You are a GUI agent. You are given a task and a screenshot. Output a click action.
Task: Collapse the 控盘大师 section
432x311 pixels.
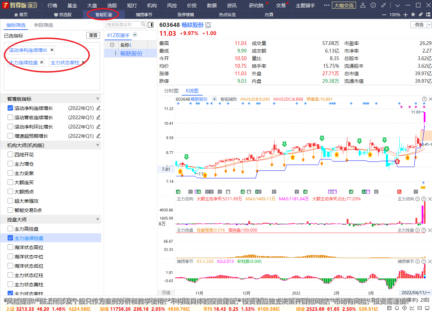click(x=98, y=219)
